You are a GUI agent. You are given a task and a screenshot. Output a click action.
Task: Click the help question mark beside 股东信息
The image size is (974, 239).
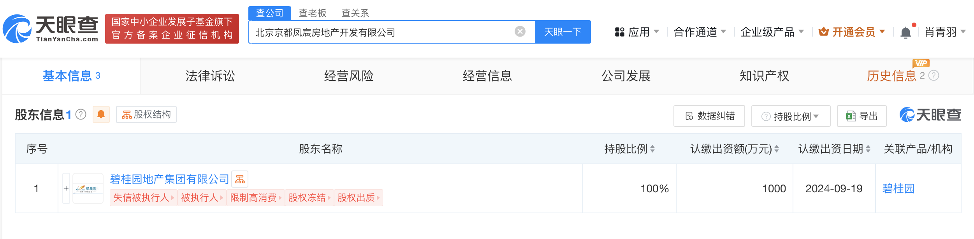point(81,115)
